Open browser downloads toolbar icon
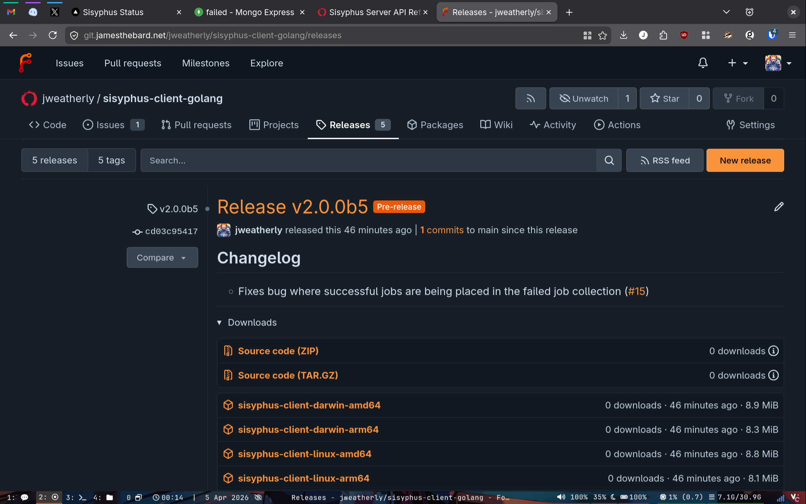Viewport: 806px width, 504px height. (623, 35)
